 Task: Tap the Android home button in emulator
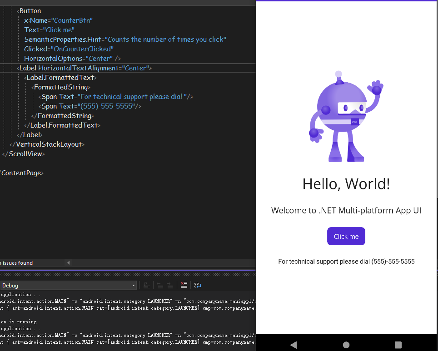coord(346,344)
